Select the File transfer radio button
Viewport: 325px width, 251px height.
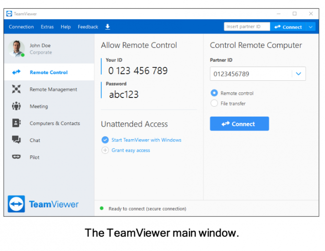click(214, 103)
